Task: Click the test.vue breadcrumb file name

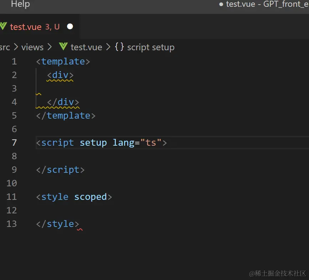Action: 86,47
